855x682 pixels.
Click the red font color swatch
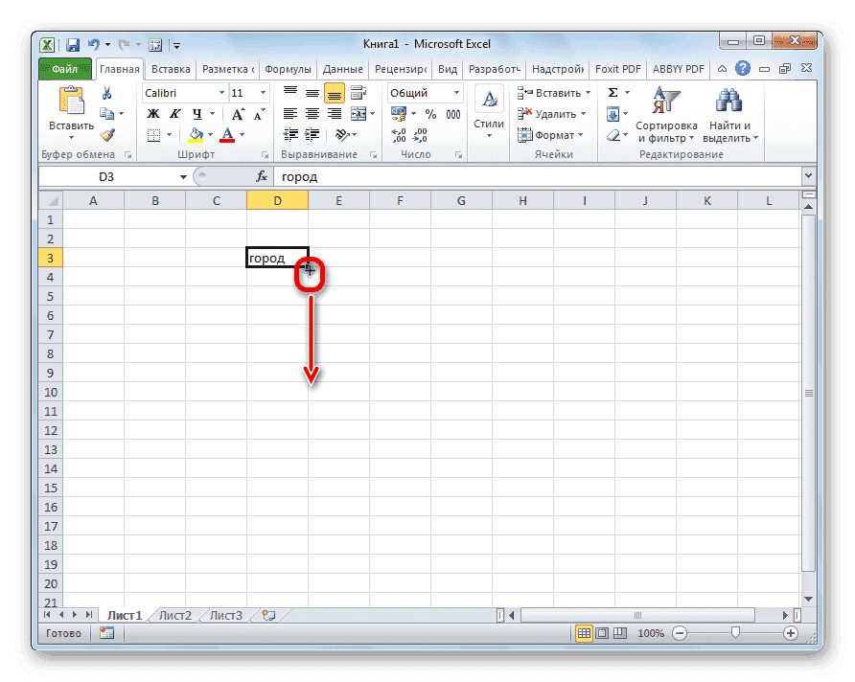226,141
